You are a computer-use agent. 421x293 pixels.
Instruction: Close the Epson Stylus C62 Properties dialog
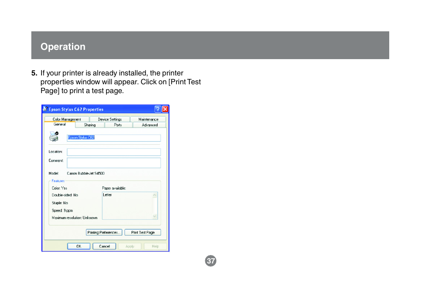pos(165,109)
